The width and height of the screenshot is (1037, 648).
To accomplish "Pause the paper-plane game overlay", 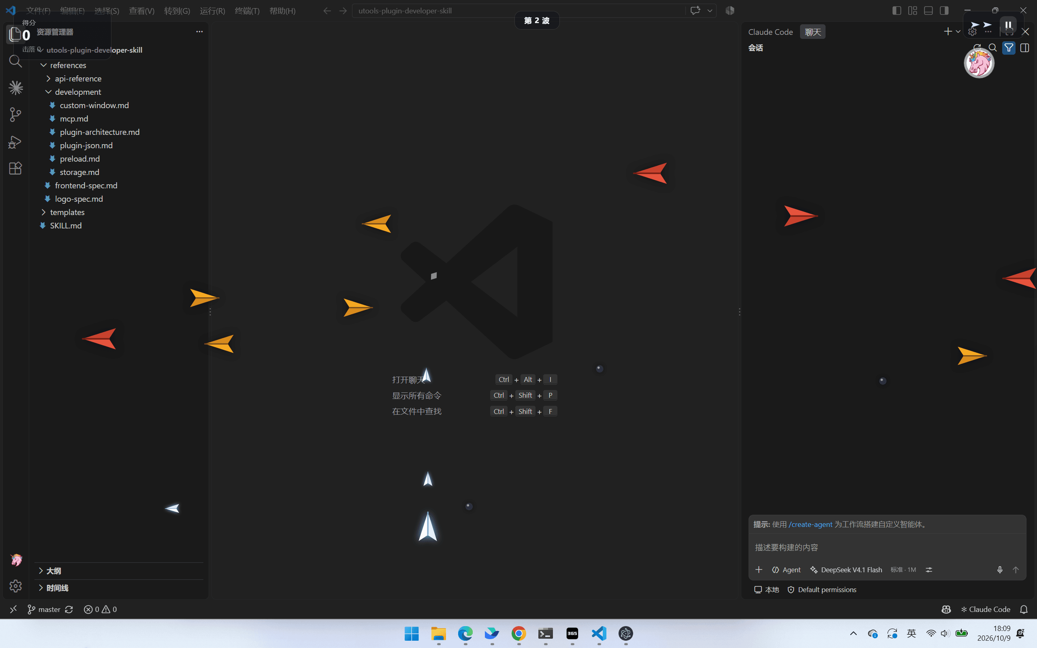I will tap(1008, 25).
